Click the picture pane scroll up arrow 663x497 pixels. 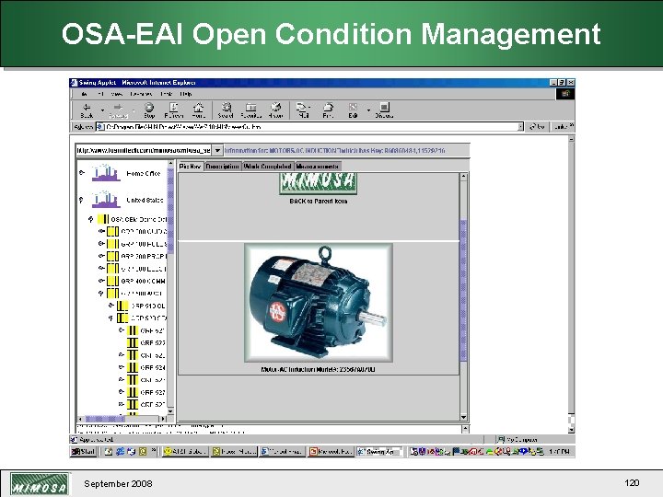point(463,176)
